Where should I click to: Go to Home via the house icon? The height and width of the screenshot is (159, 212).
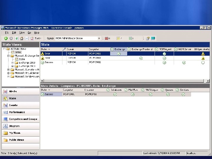21,38
